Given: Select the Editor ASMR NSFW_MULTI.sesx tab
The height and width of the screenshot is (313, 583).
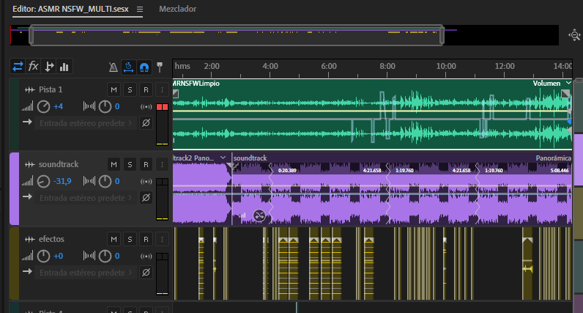Looking at the screenshot, I should point(70,9).
